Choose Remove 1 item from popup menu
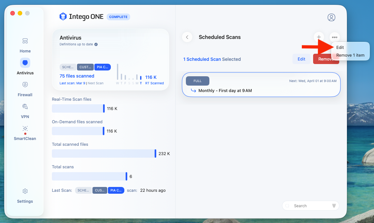 tap(350, 55)
